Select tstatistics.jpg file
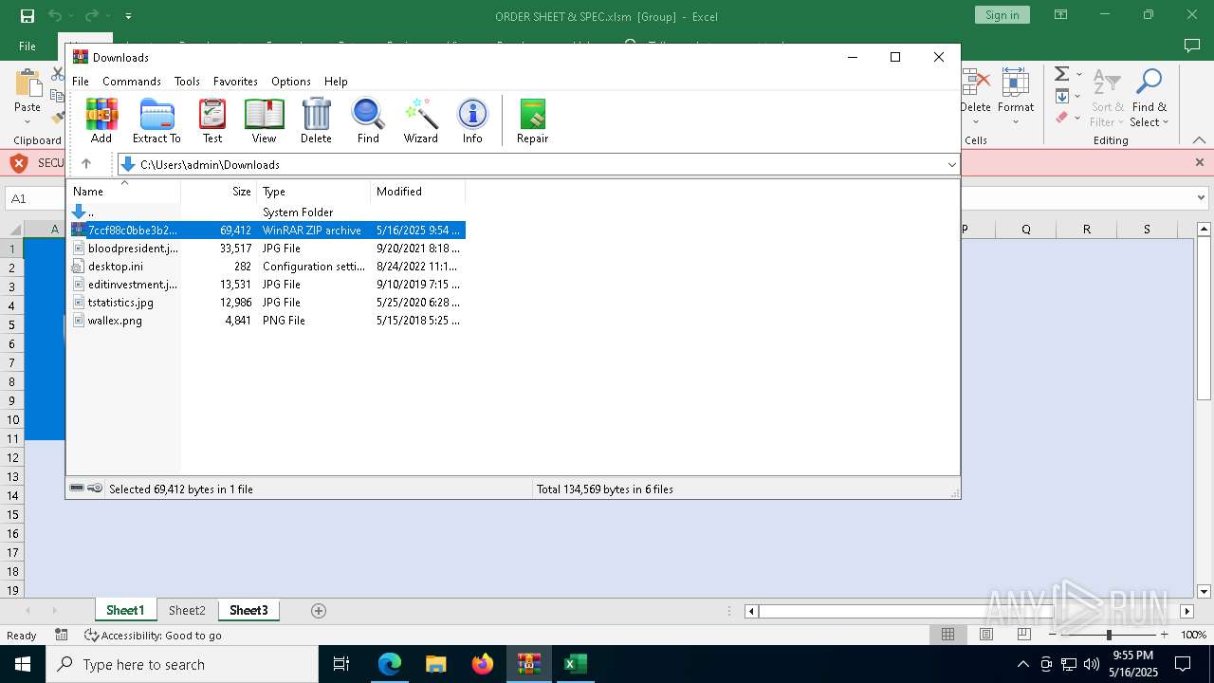This screenshot has height=683, width=1214. [267, 303]
